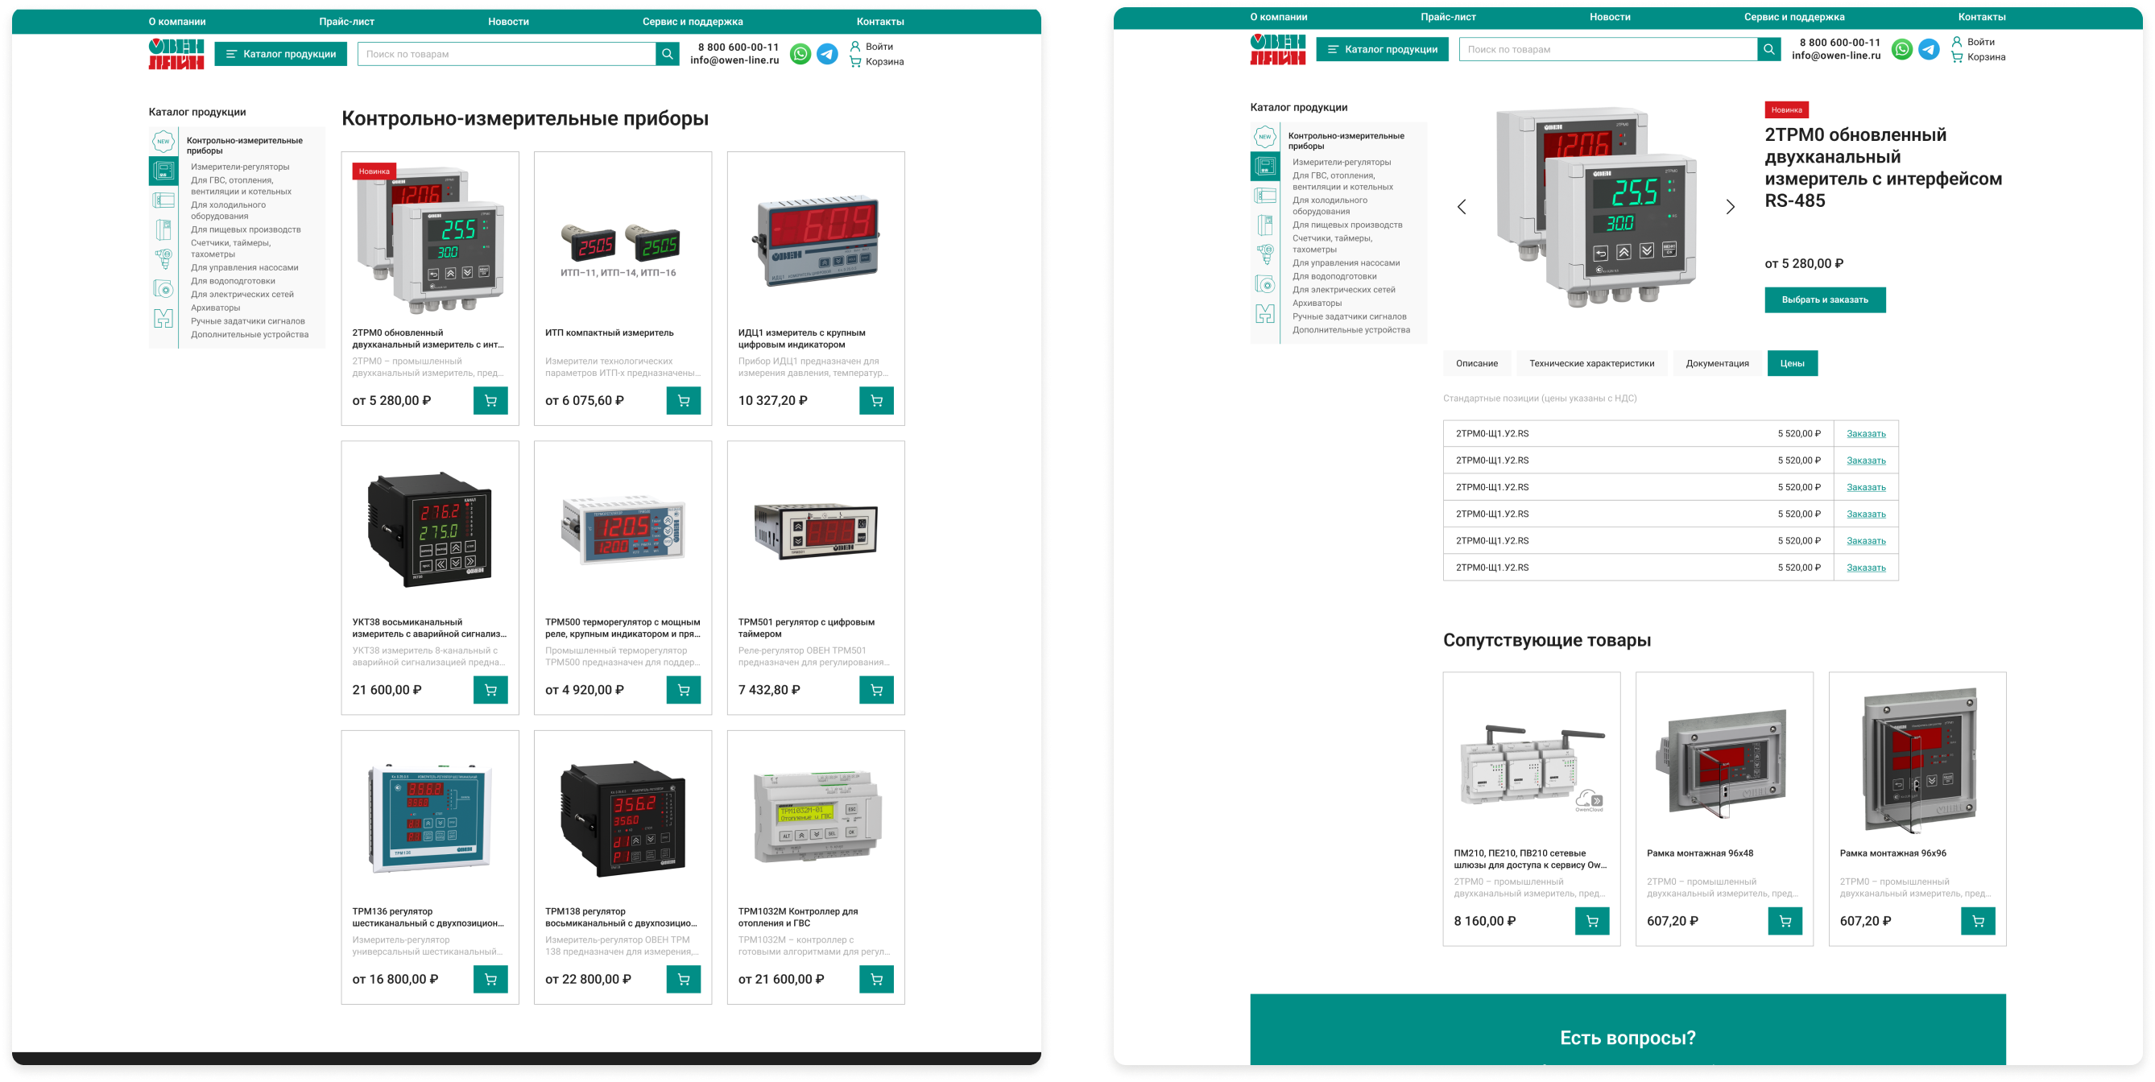The image size is (2155, 1082).
Task: Add УКТ38 измеритель to cart
Action: (x=490, y=690)
